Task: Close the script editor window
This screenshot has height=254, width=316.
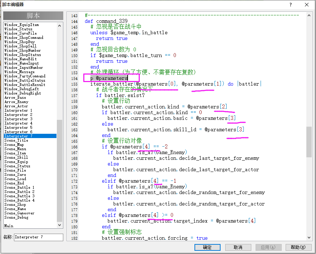Action: (x=307, y=5)
